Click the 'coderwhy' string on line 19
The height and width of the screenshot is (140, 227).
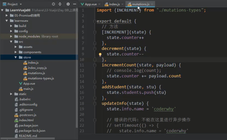(x=164, y=109)
